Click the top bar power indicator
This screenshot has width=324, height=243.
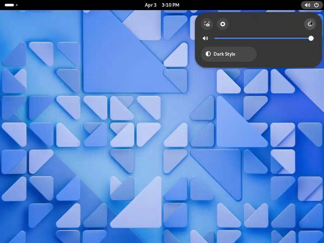pos(316,5)
